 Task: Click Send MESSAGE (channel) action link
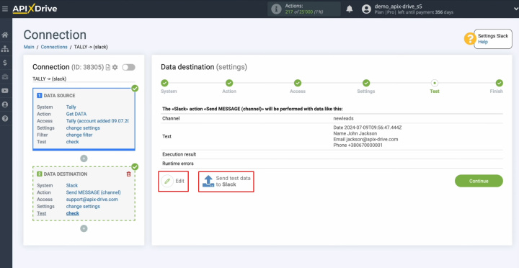pos(93,192)
